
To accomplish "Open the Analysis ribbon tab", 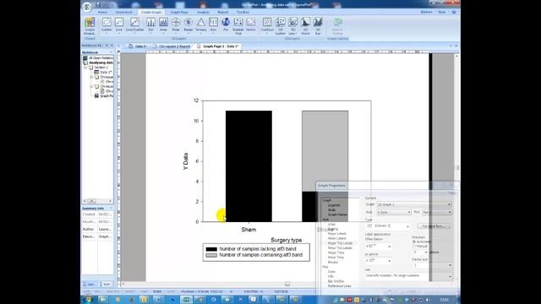I will point(203,12).
